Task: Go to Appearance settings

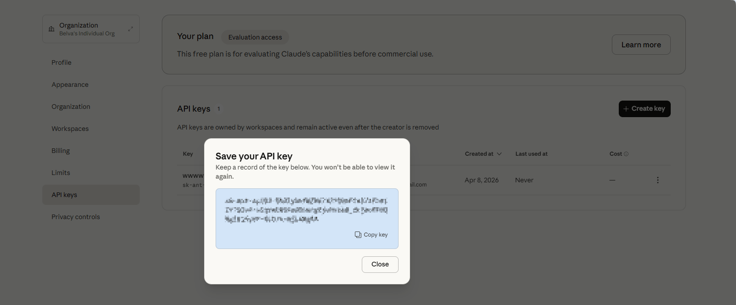Action: pos(70,85)
